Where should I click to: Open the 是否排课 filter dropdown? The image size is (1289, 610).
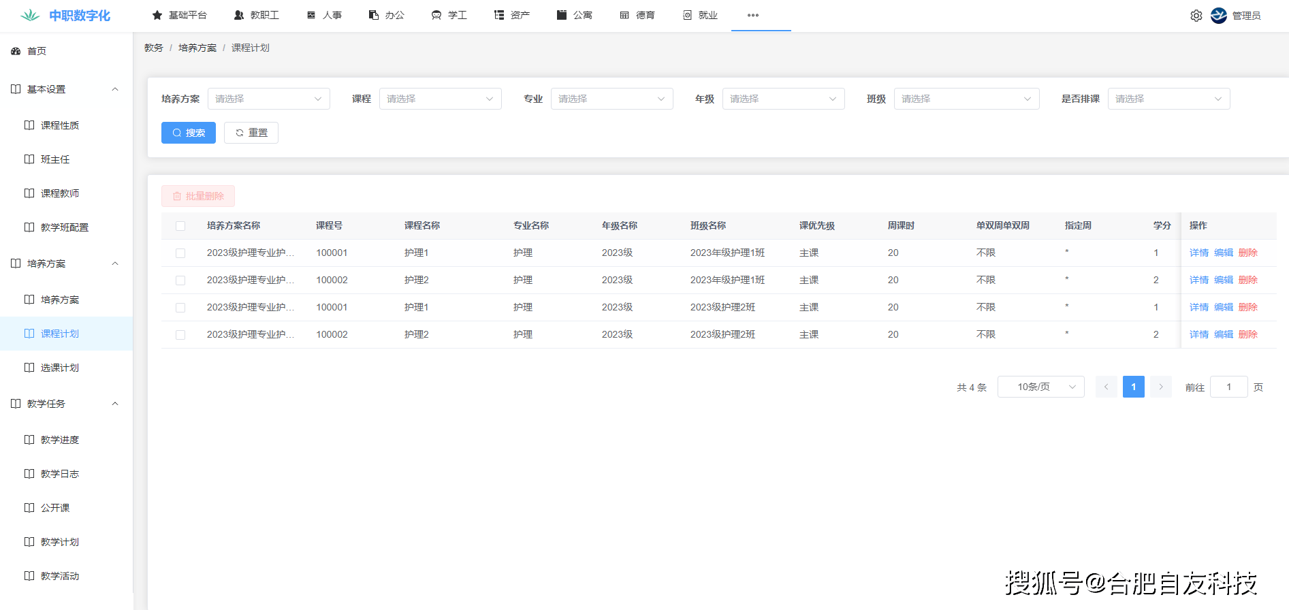tap(1169, 99)
